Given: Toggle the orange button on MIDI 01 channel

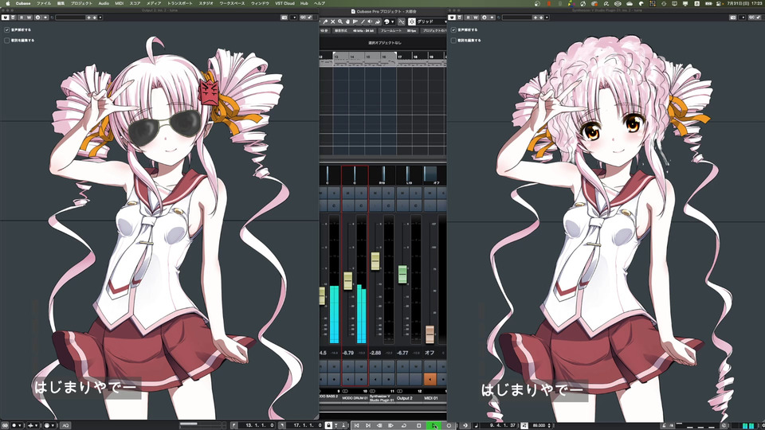Looking at the screenshot, I should (x=430, y=378).
